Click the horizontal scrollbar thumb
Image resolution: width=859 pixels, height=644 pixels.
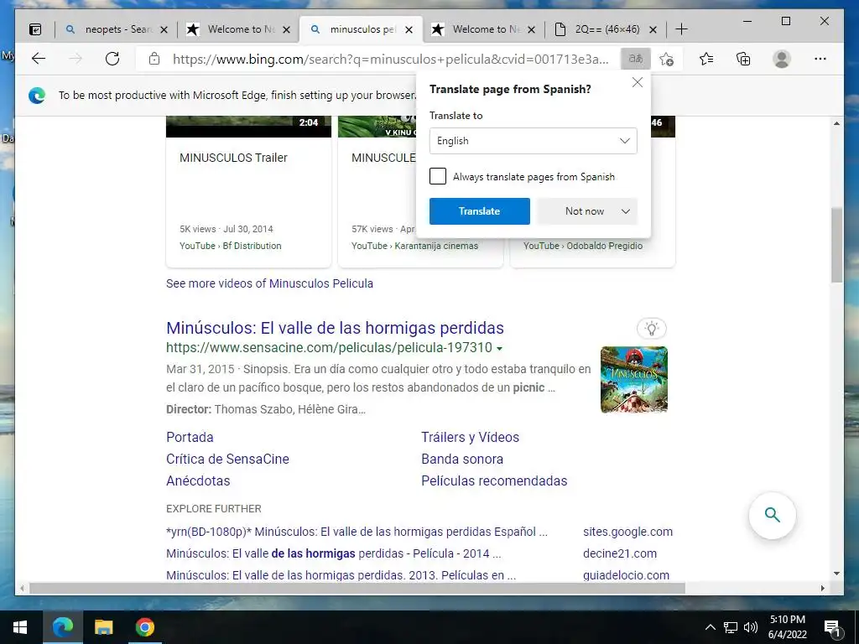pos(357,588)
